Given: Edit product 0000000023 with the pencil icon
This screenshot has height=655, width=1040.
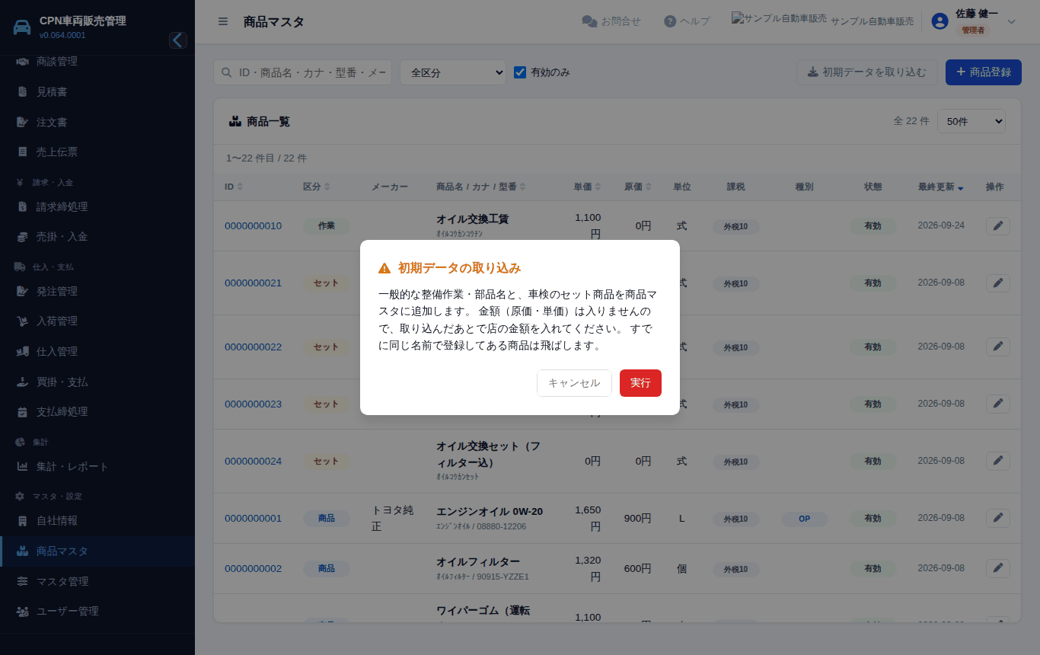Looking at the screenshot, I should pos(998,404).
